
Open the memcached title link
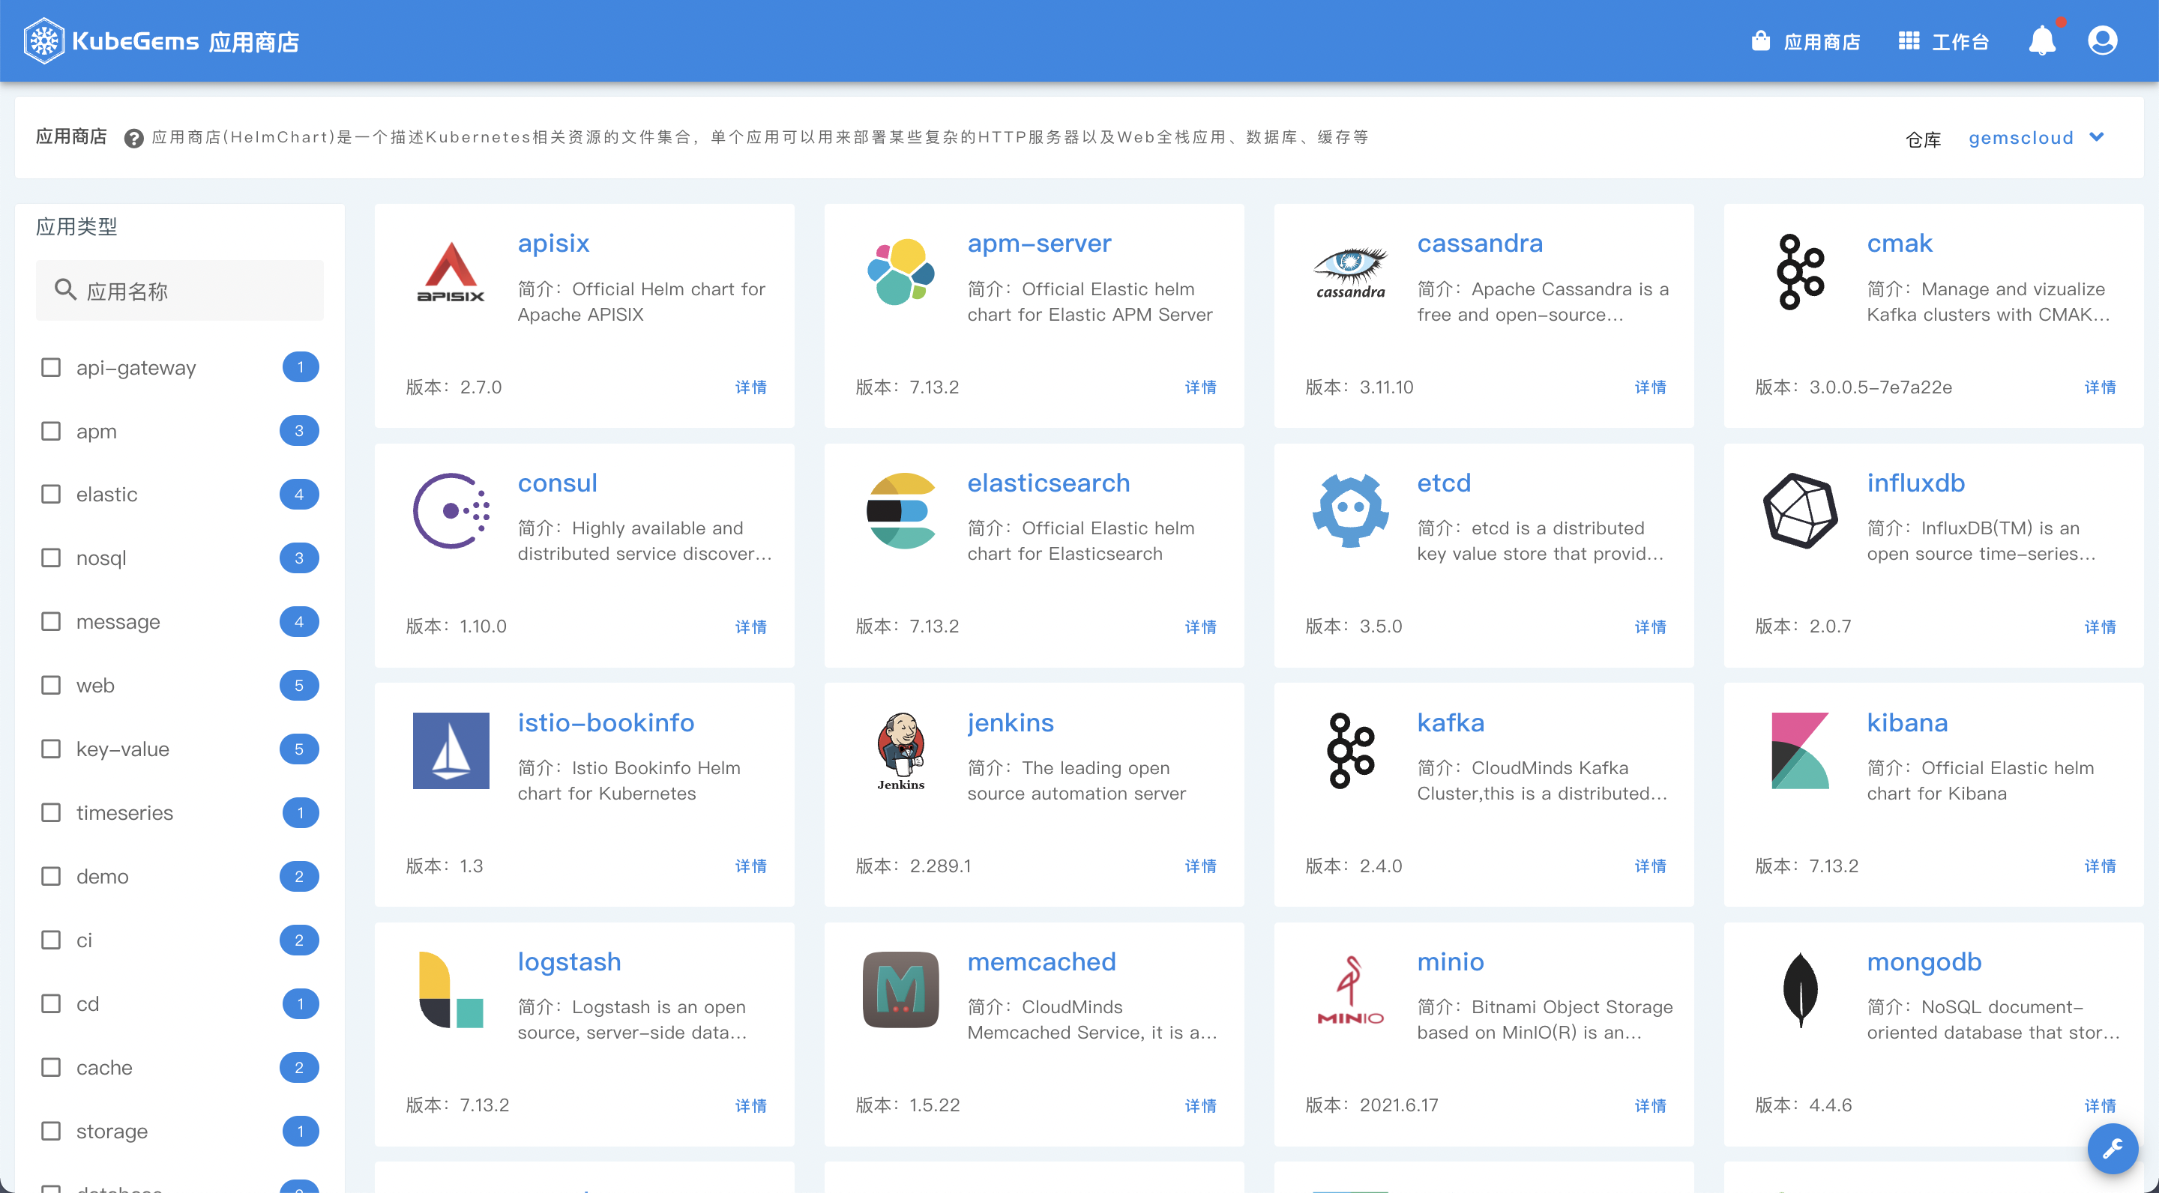click(x=1042, y=961)
